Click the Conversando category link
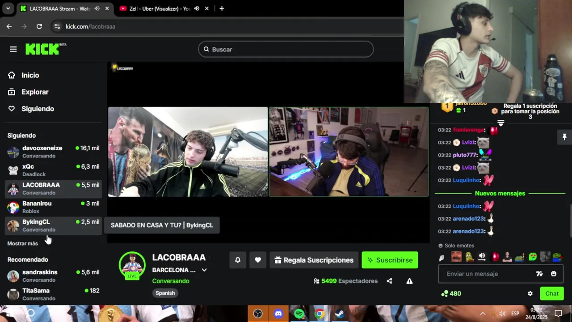The image size is (572, 322). (x=171, y=281)
